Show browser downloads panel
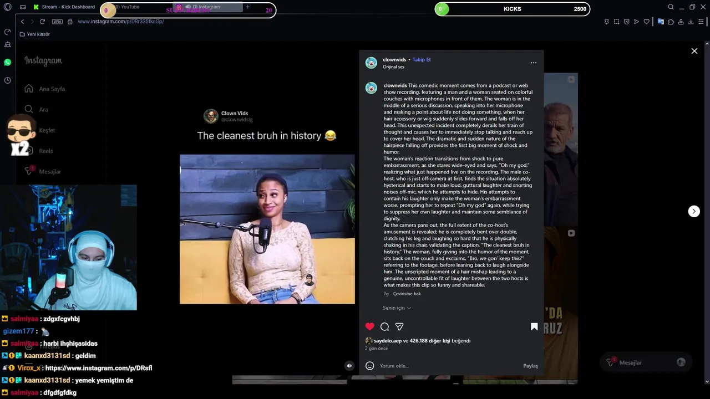The width and height of the screenshot is (710, 399). coord(691,22)
